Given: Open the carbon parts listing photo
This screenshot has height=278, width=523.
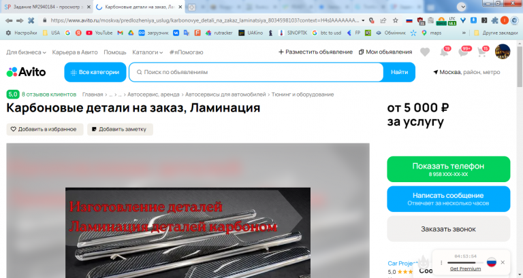Looking at the screenshot, I should [x=188, y=232].
